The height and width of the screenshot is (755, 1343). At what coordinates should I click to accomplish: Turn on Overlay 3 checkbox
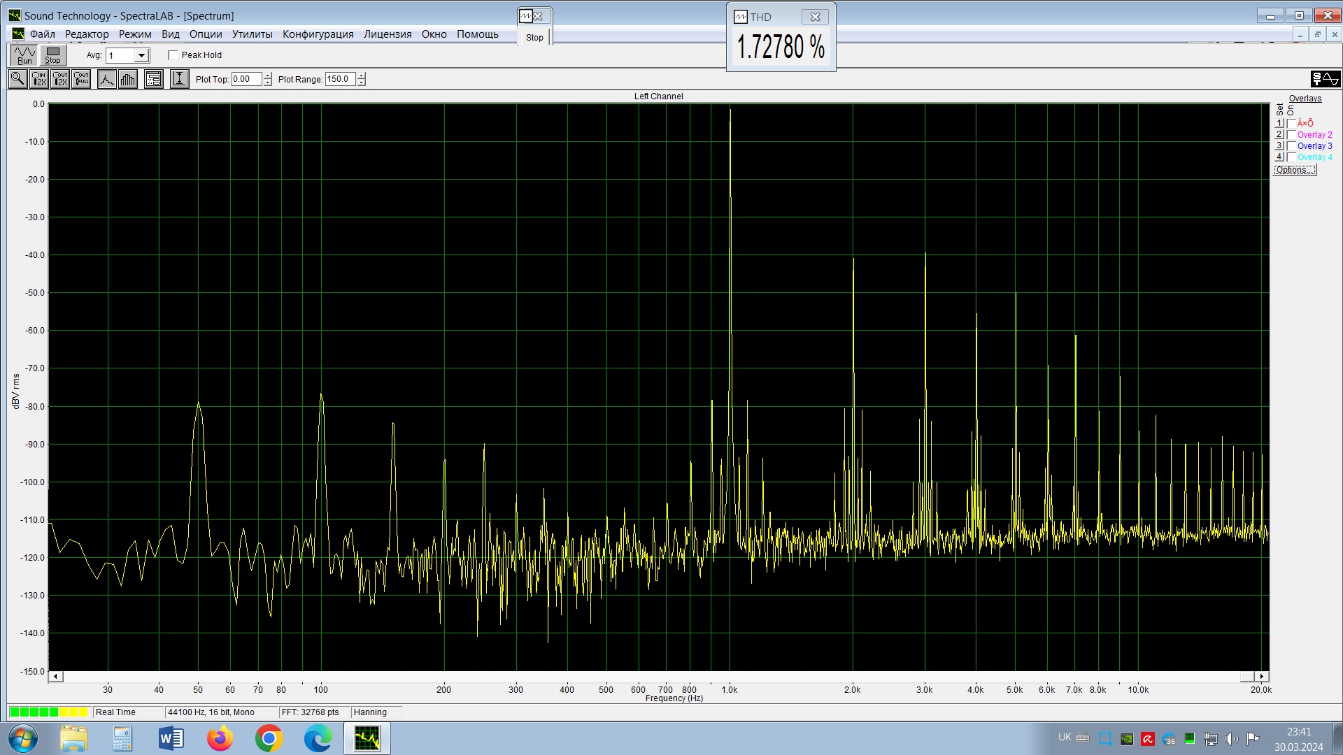pos(1291,146)
